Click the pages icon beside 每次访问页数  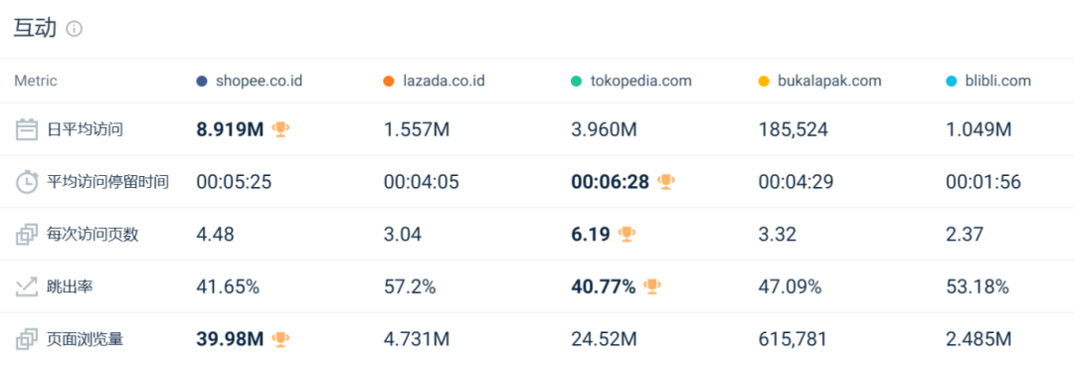(27, 235)
